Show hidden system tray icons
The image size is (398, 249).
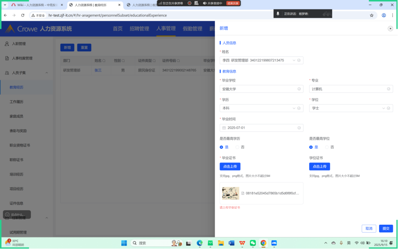pos(326,243)
